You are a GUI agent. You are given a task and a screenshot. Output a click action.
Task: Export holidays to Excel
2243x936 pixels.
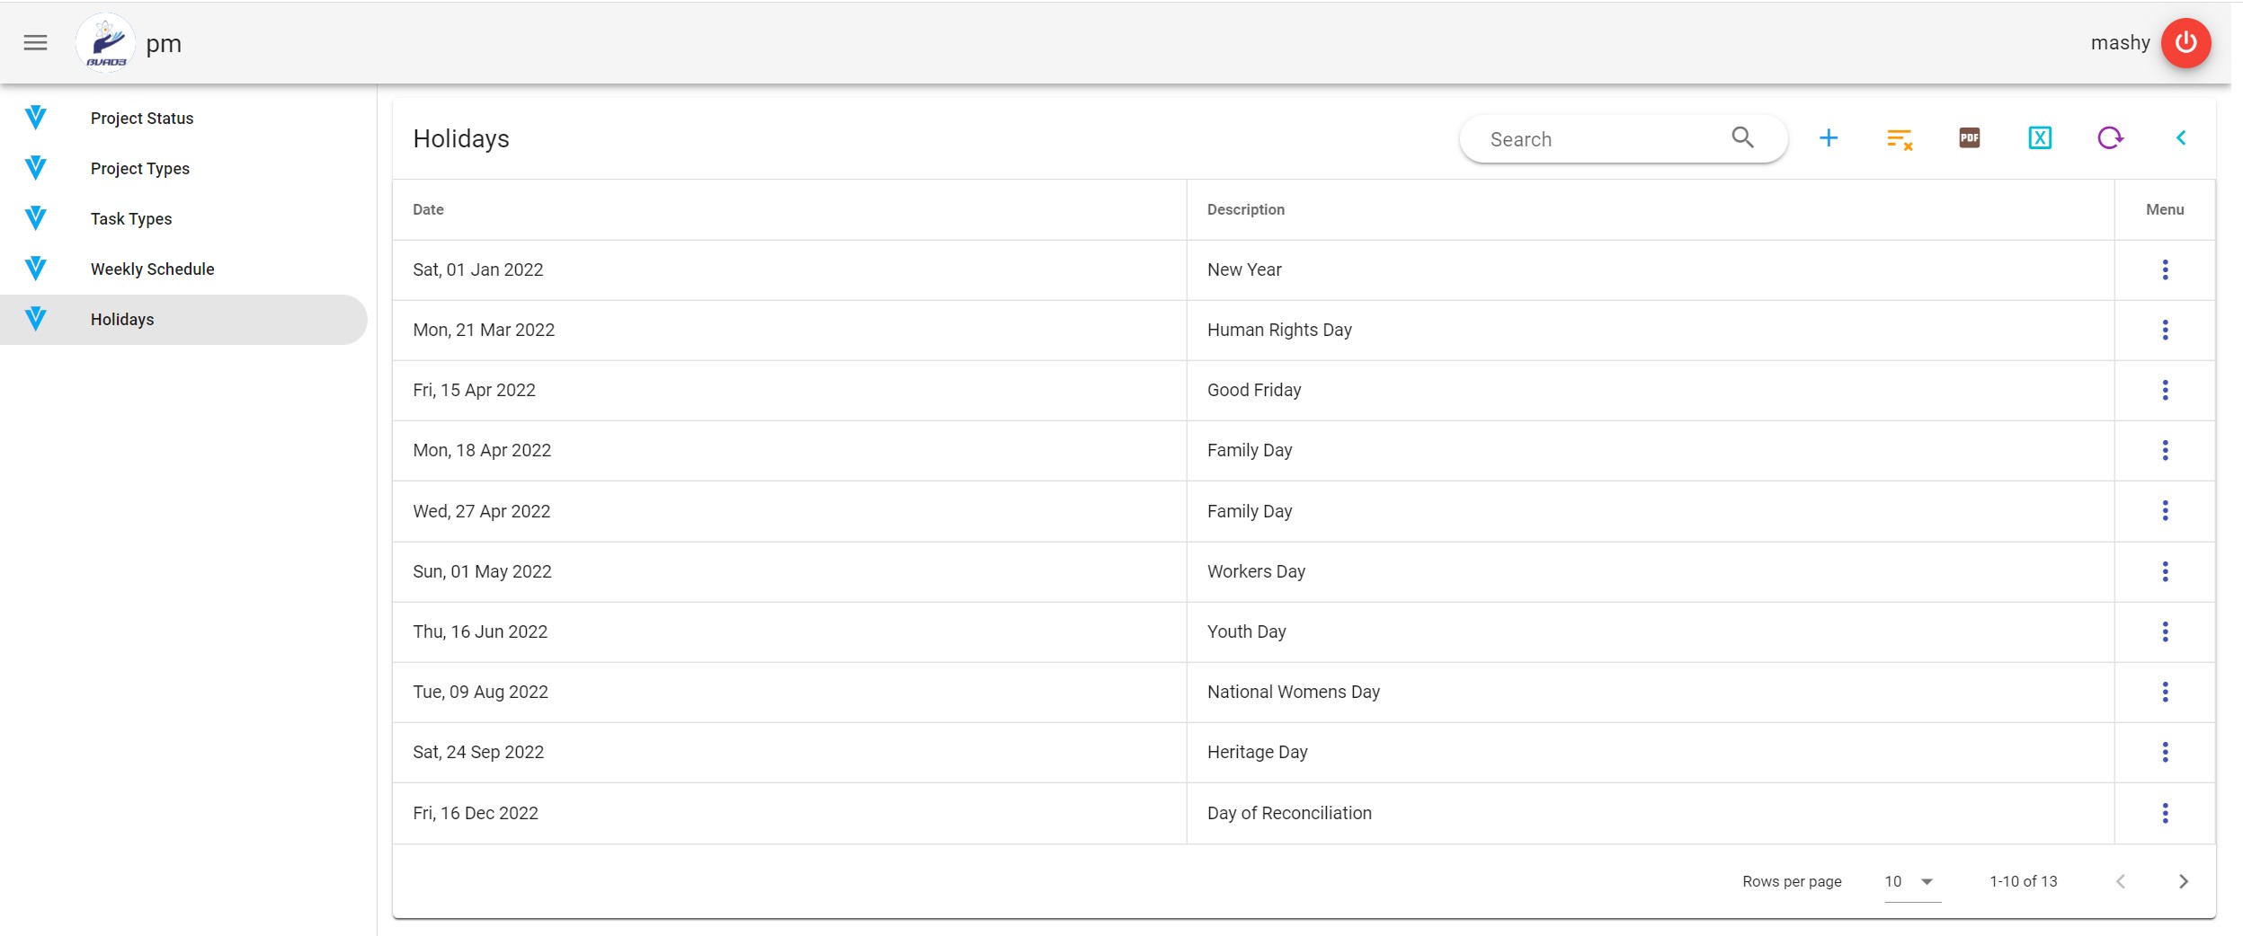[2039, 138]
